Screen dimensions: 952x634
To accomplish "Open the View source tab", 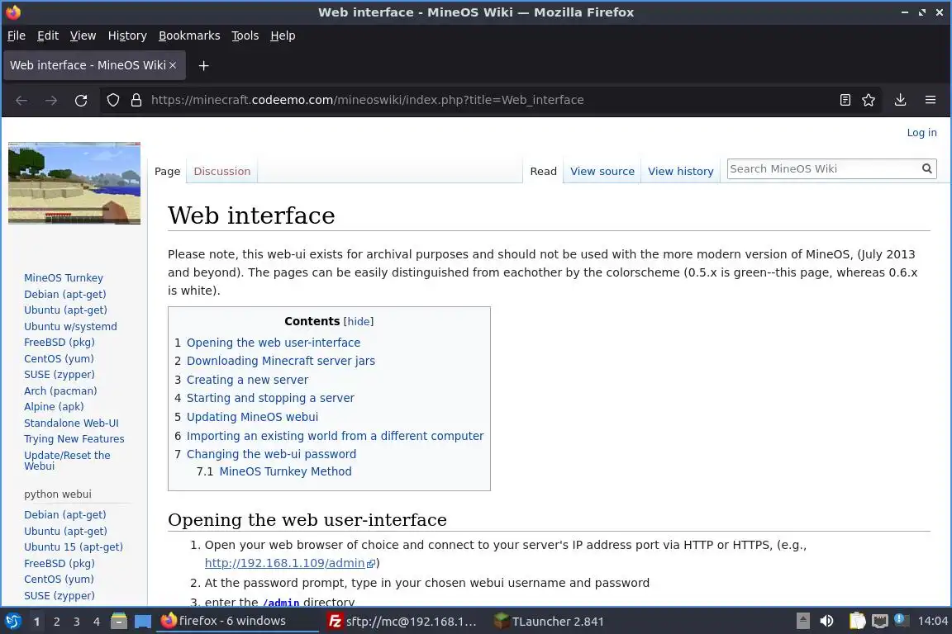I will 602,171.
